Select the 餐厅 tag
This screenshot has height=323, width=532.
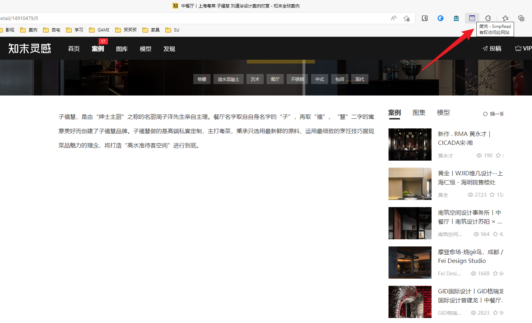click(275, 79)
